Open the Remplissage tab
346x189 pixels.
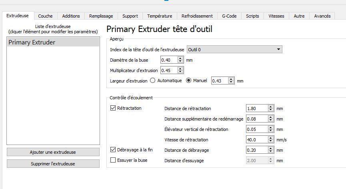[101, 16]
